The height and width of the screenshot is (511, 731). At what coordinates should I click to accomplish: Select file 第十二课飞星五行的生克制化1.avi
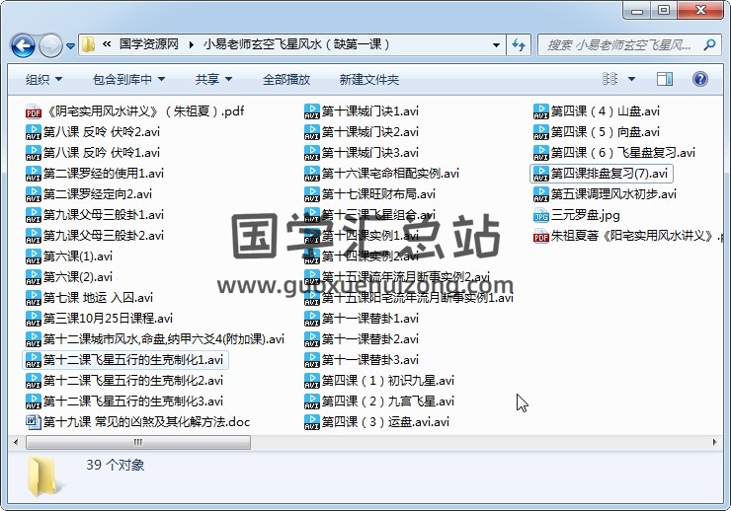pyautogui.click(x=124, y=360)
